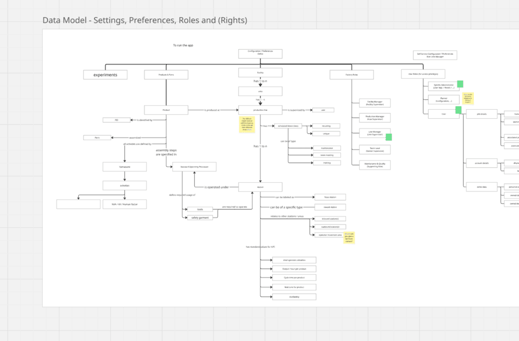The image size is (519, 341).
Task: Click the 'are required to operate' label
Action: (x=234, y=207)
